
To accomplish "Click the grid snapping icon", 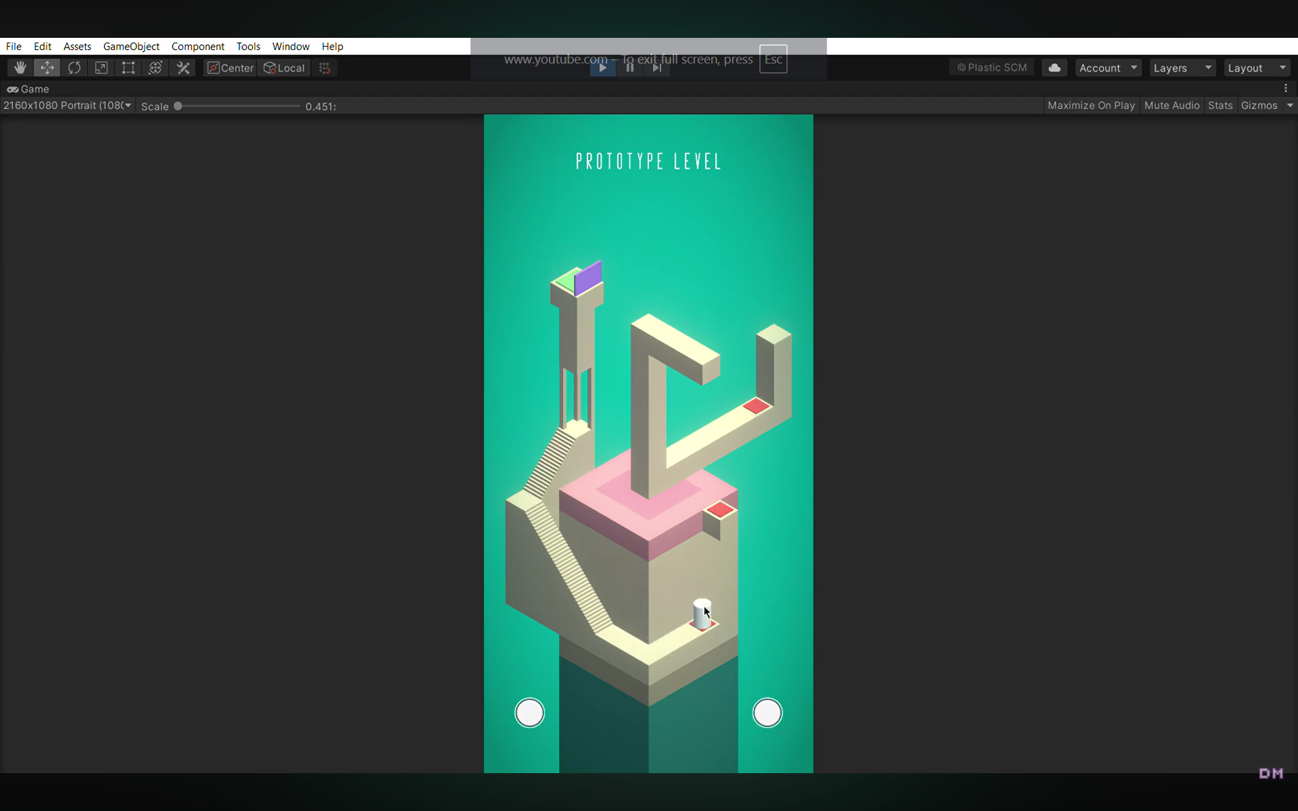I will coord(324,68).
